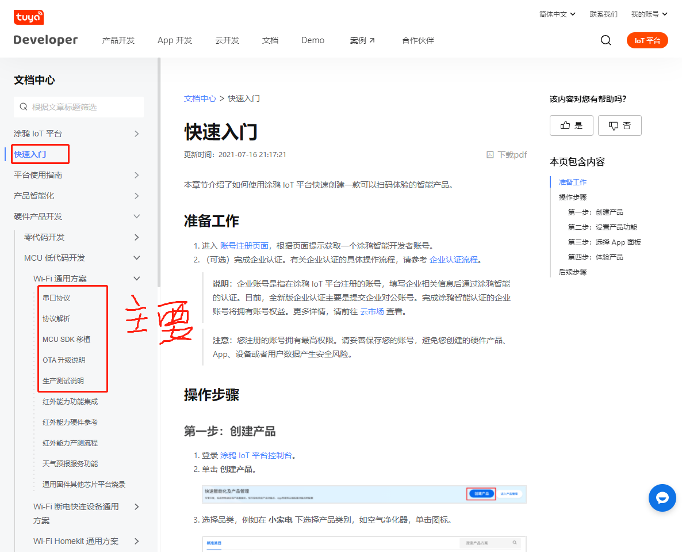Screen dimensions: 682x552
Task: Select 快速入门 in the sidebar
Action: click(x=30, y=154)
